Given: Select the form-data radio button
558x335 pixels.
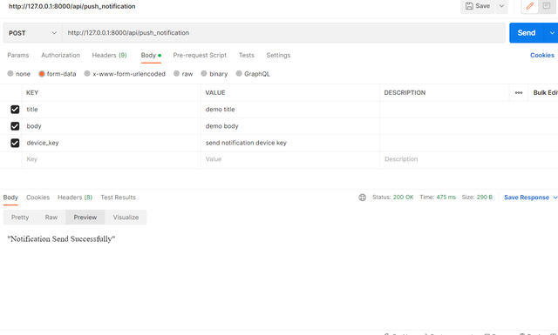Looking at the screenshot, I should click(42, 74).
